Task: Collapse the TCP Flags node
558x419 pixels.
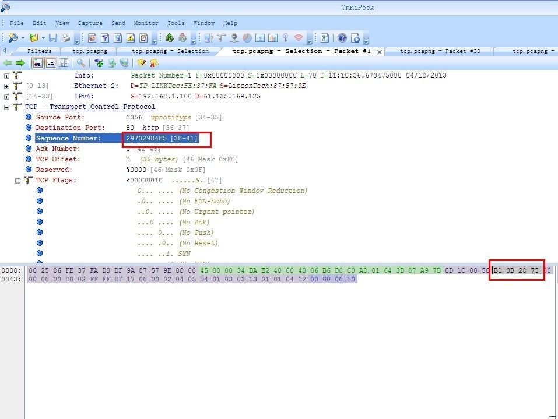Action: click(18, 181)
